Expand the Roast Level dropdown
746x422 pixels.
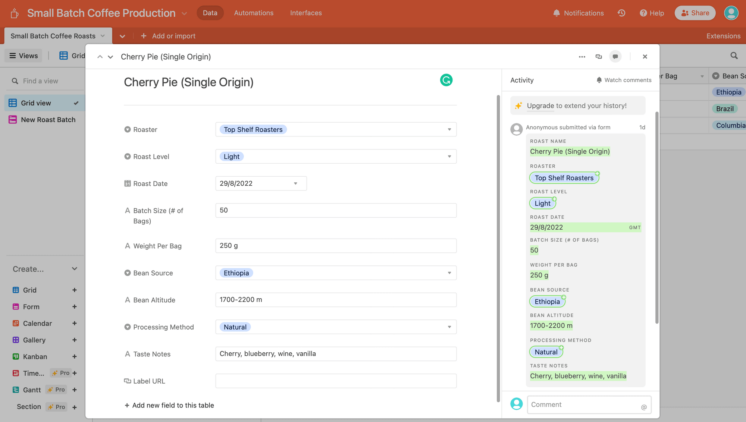pos(449,156)
